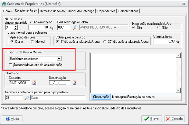Switch to Mensagem Prestação de contas tab
This screenshot has width=189, height=125.
pyautogui.click(x=133, y=97)
